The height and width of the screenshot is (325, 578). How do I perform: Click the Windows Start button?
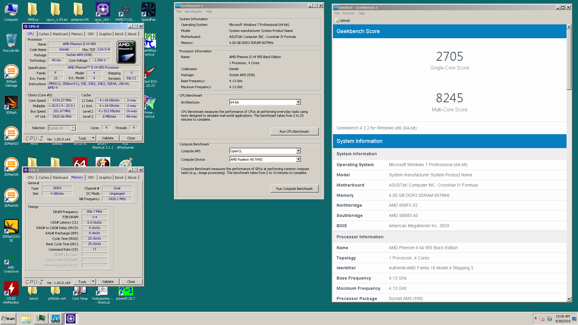pyautogui.click(x=8, y=319)
